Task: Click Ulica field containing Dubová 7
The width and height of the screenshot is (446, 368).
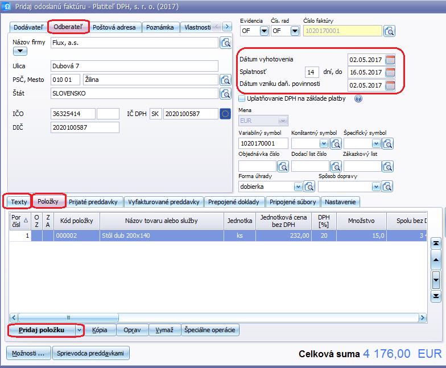Action: point(134,66)
